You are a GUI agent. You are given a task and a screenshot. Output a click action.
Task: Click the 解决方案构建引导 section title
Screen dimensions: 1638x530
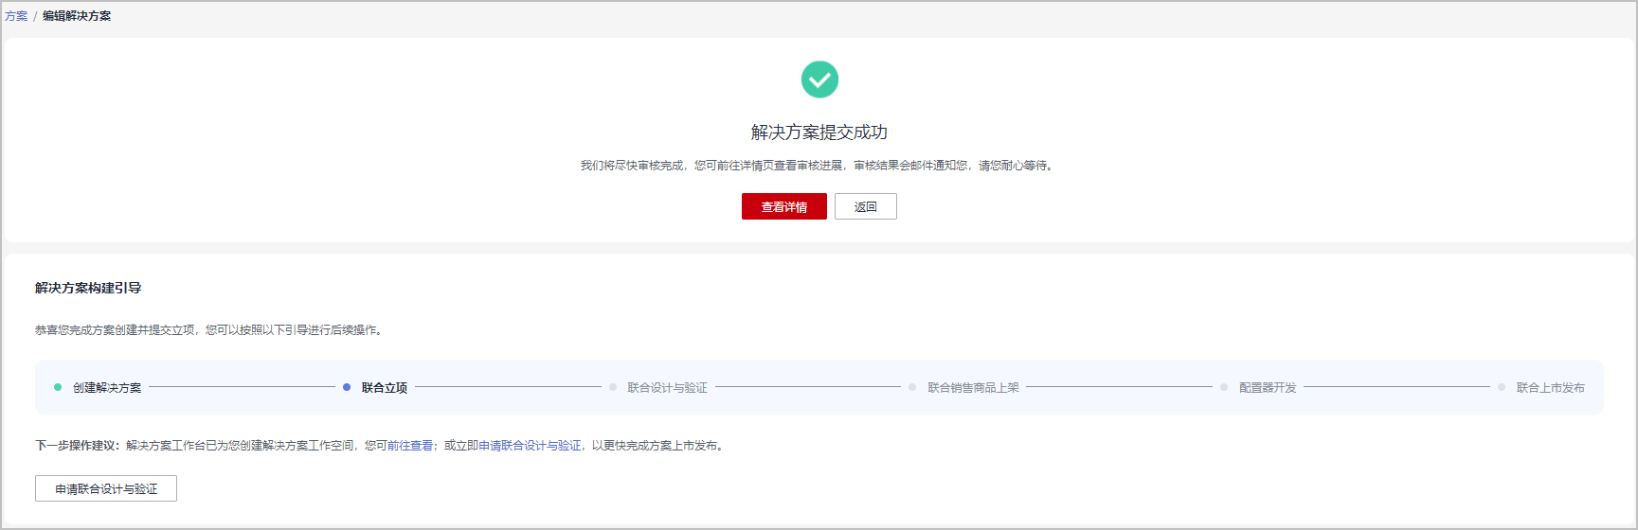[x=88, y=288]
